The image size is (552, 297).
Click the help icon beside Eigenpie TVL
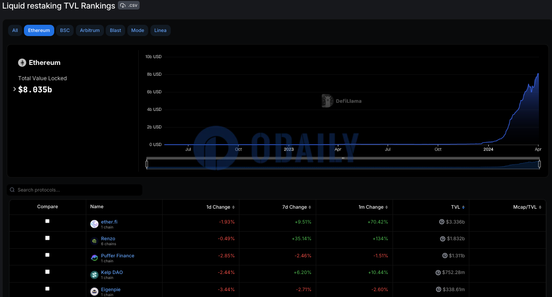[x=439, y=289]
